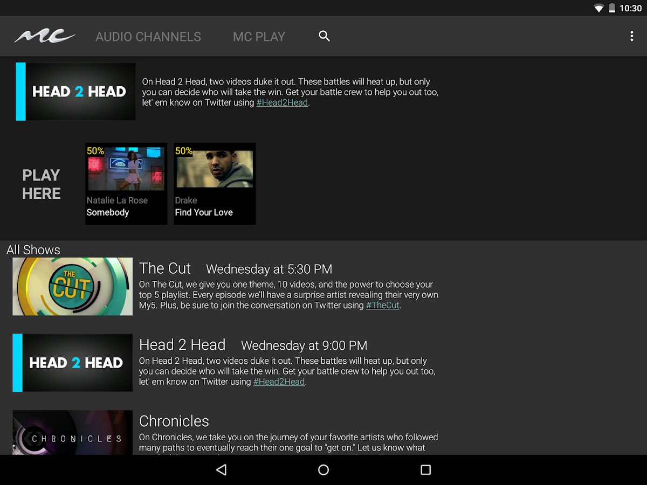This screenshot has height=485, width=647.
Task: Tap the battery indicator in the status bar
Action: pos(613,8)
